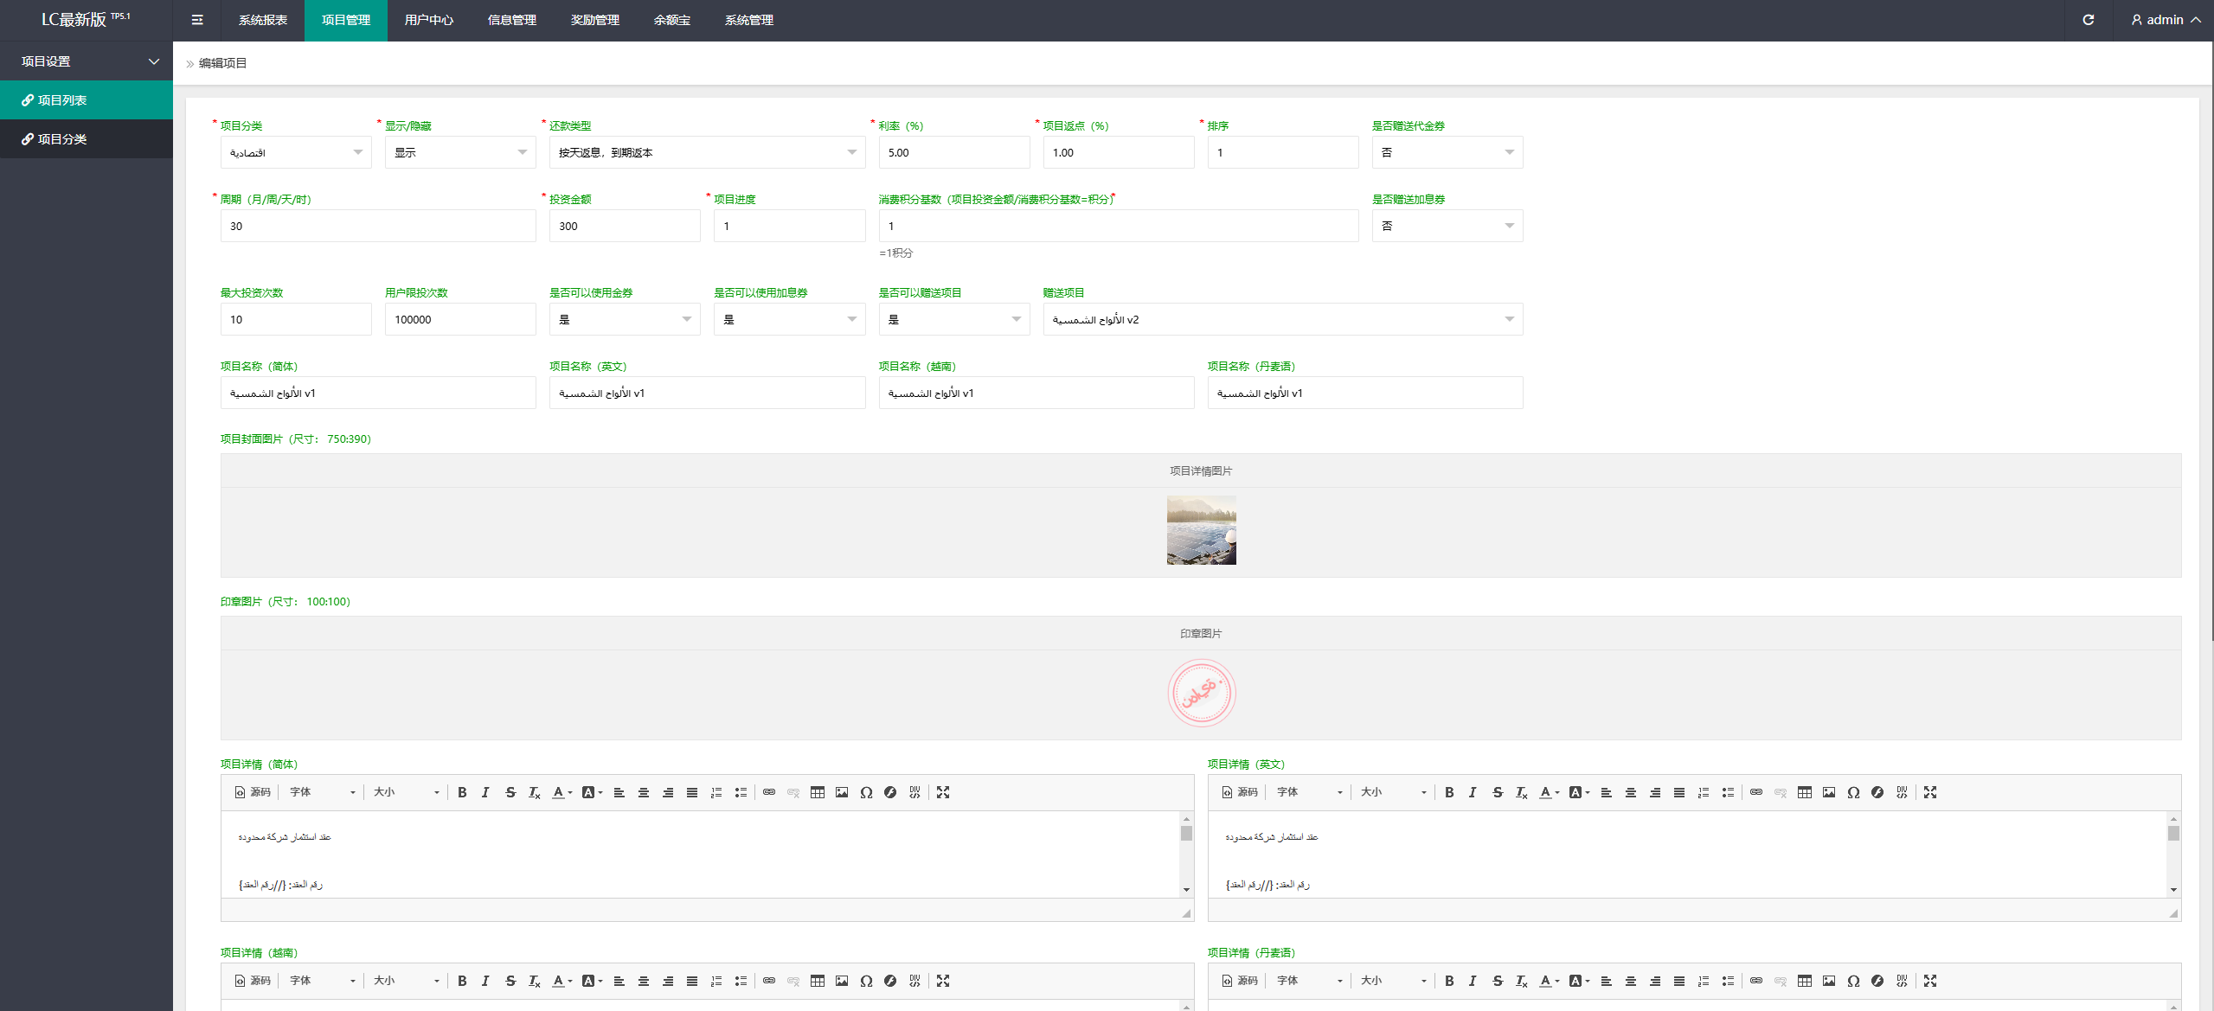Viewport: 2214px width, 1011px height.
Task: Go to 项目分类 in sidebar
Action: pos(62,138)
